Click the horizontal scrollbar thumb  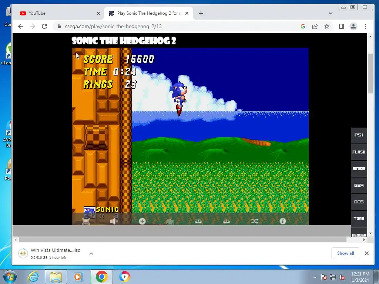tap(182, 240)
